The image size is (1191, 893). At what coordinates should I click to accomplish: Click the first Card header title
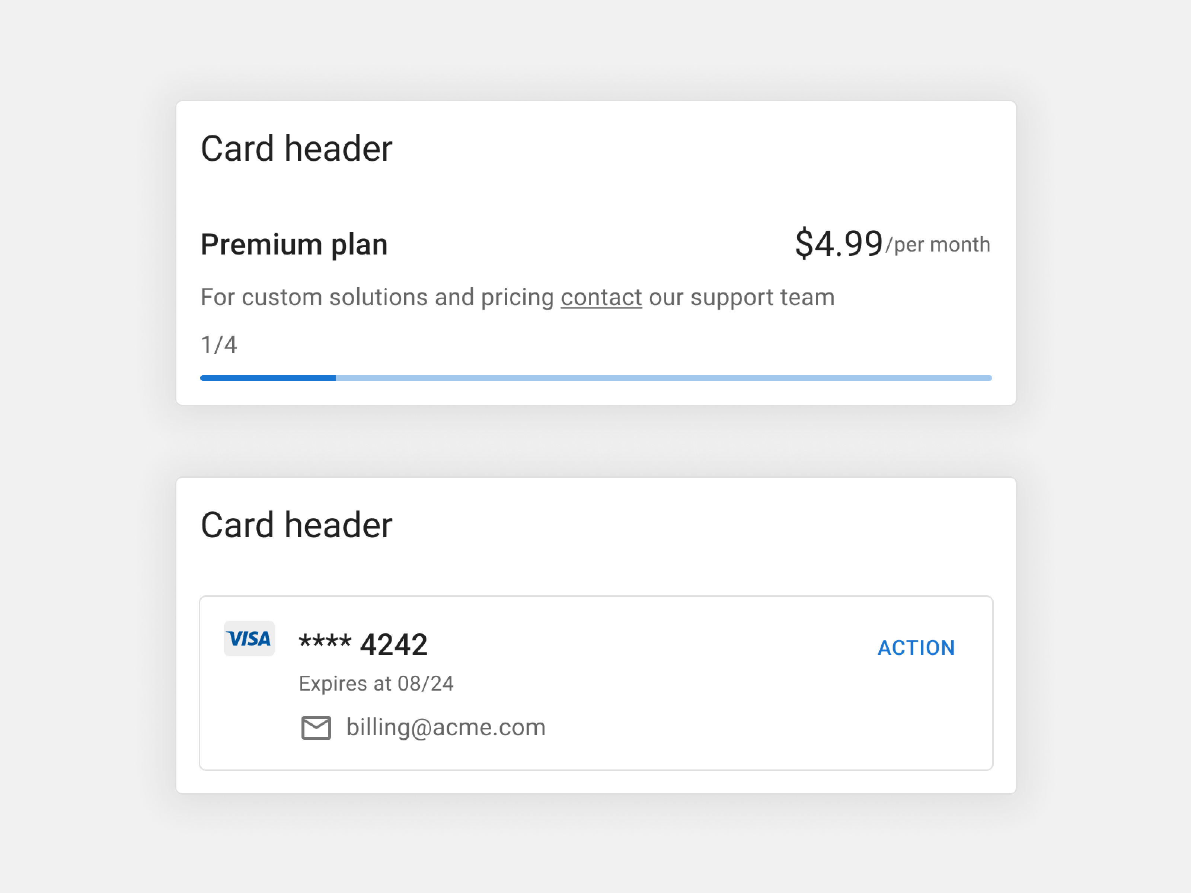(296, 148)
